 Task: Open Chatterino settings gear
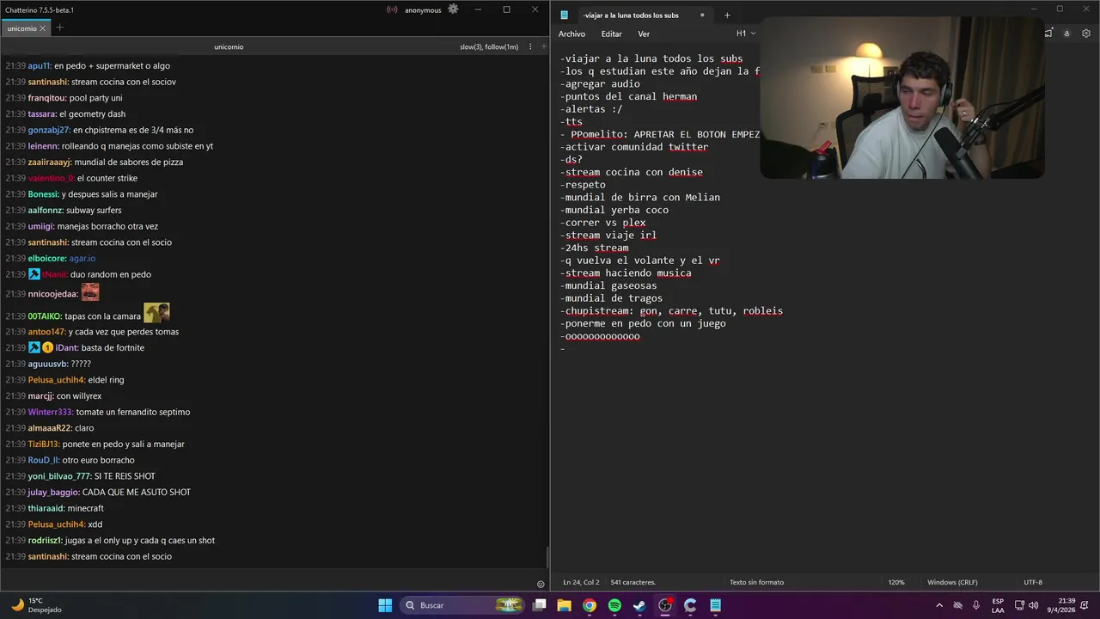(453, 9)
